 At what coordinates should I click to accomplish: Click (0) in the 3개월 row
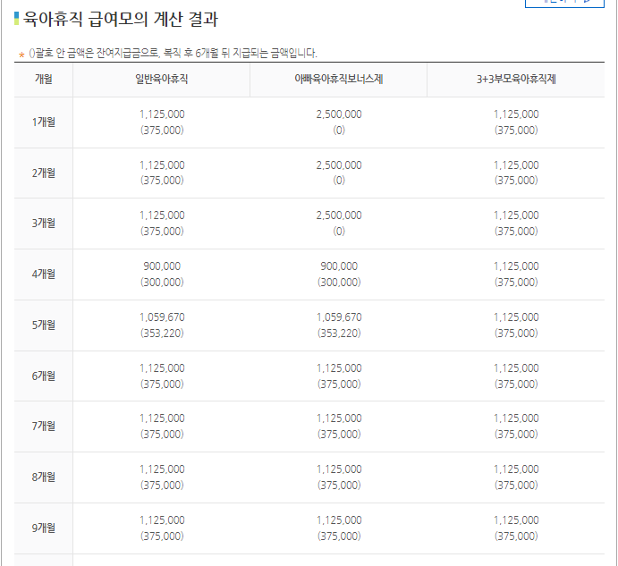pyautogui.click(x=339, y=232)
